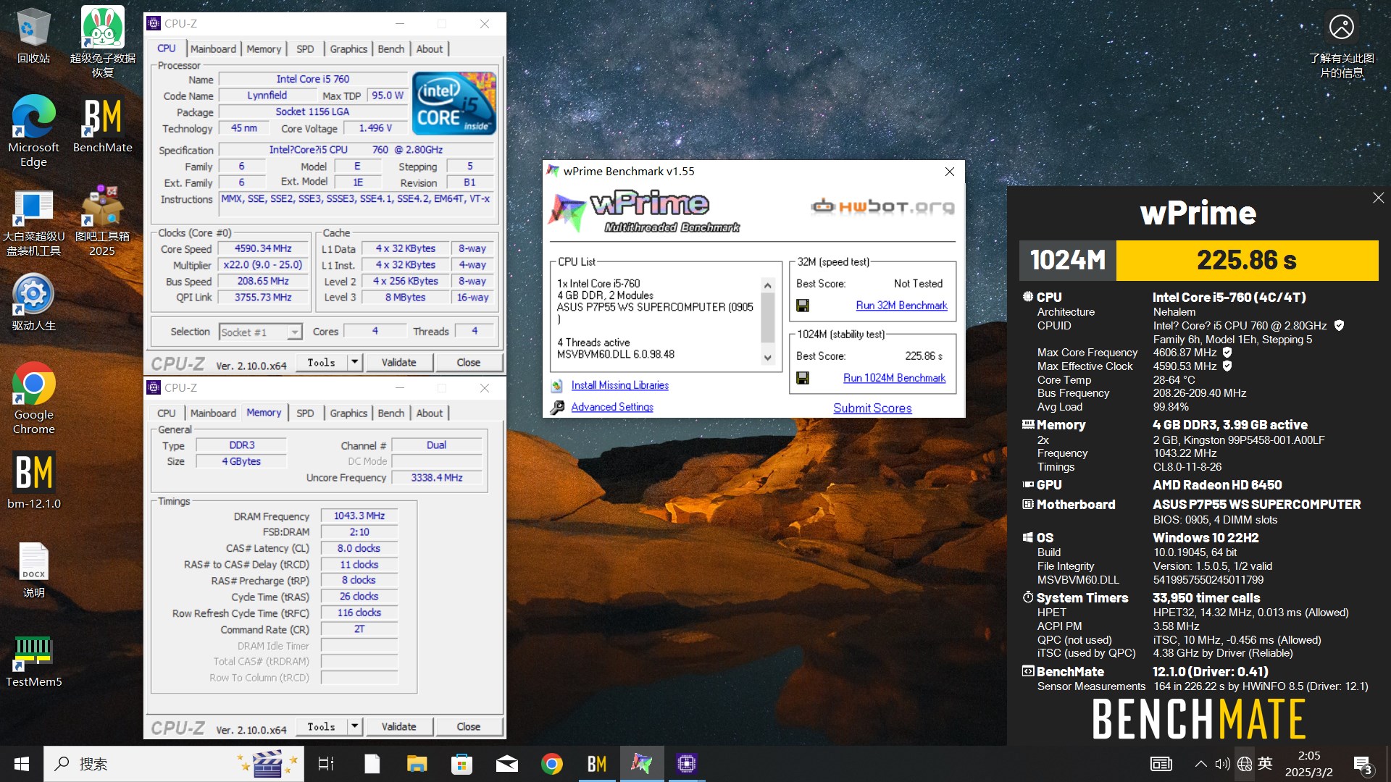Screen dimensions: 1391x782
Task: Click Tools button in lower CPU-Z window
Action: coord(321,726)
